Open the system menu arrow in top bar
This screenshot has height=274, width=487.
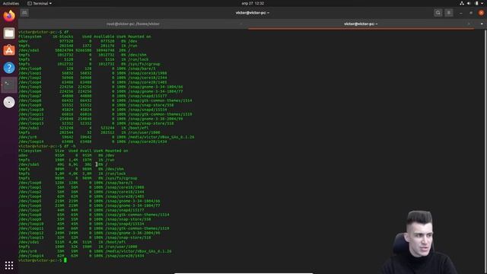tap(482, 3)
